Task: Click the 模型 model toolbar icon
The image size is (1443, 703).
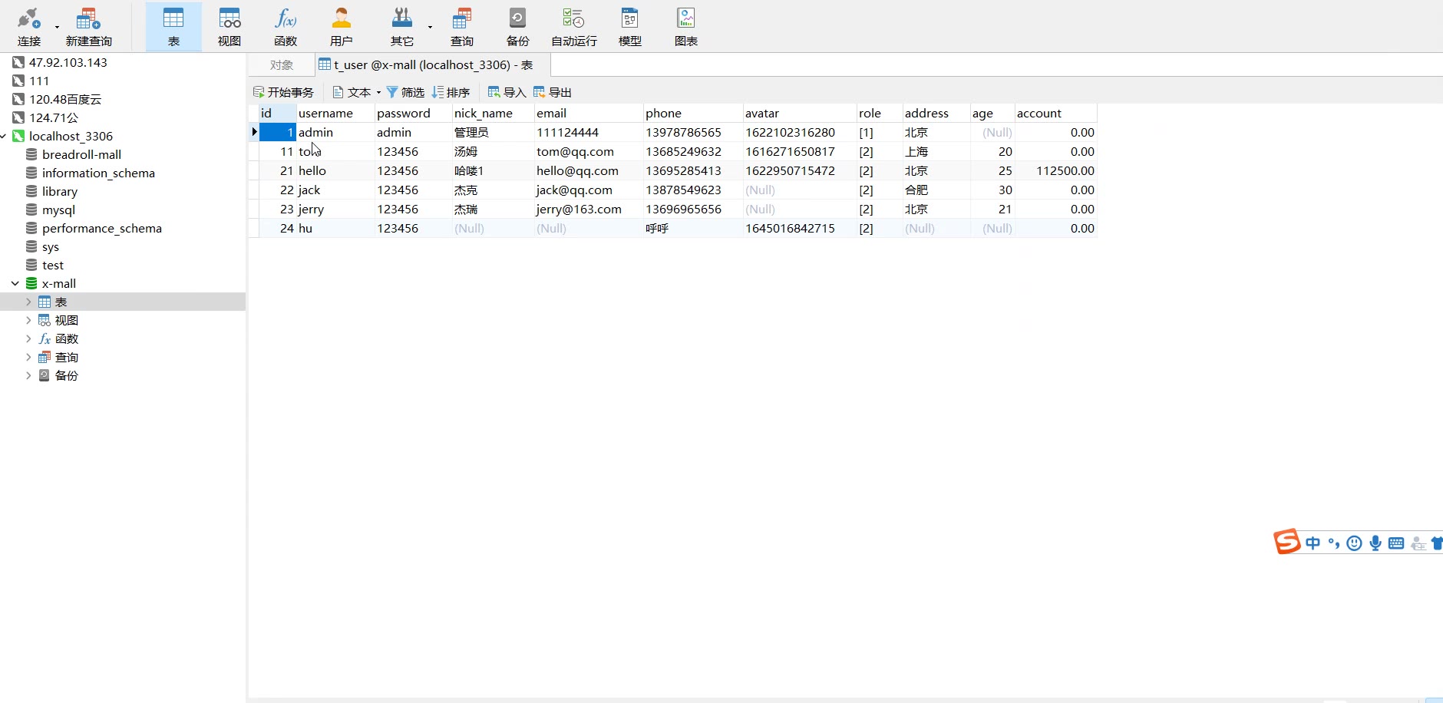Action: [x=629, y=26]
